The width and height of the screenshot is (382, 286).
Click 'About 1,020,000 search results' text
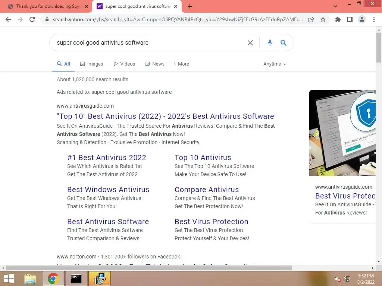pos(93,79)
